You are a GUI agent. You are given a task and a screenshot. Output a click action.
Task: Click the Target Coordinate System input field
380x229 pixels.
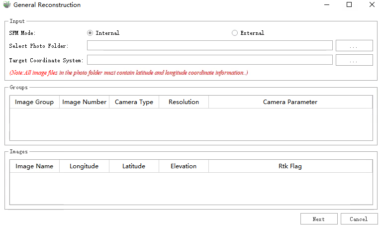click(210, 60)
